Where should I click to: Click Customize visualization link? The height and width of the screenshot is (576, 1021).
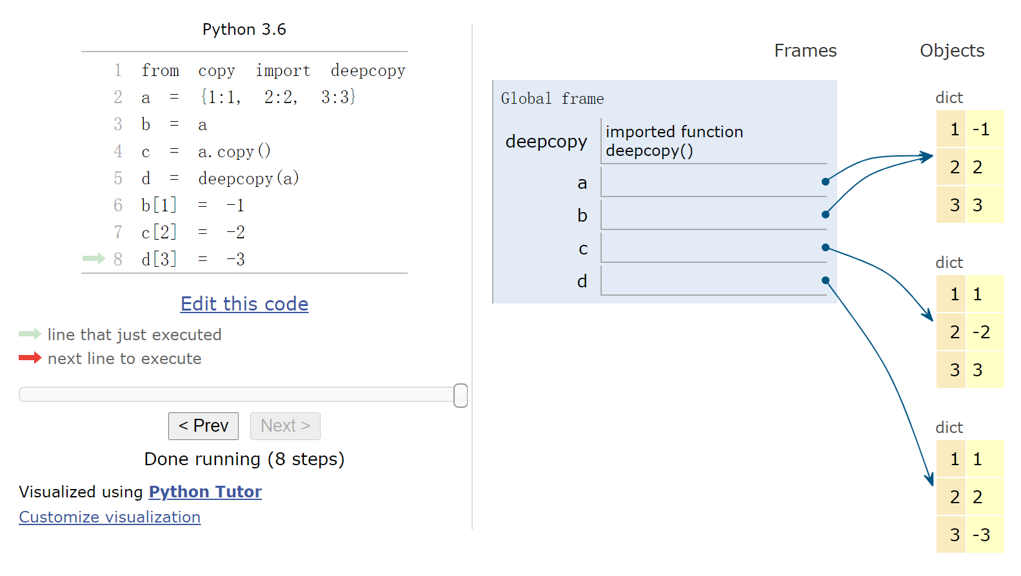pos(110,517)
